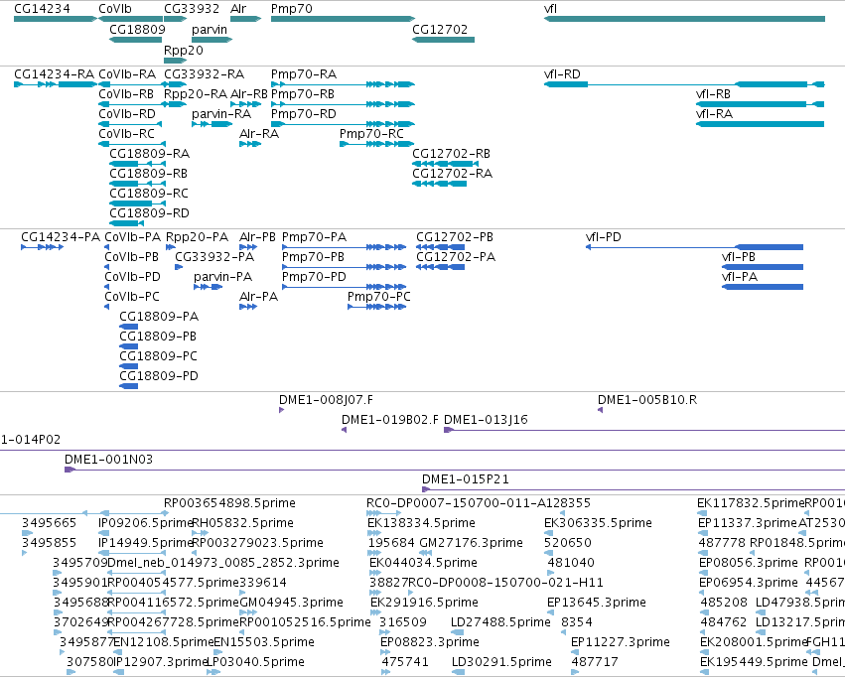This screenshot has width=845, height=677.
Task: Click the RC0-DP0007-150700-011-A128355 label
Action: tap(479, 503)
